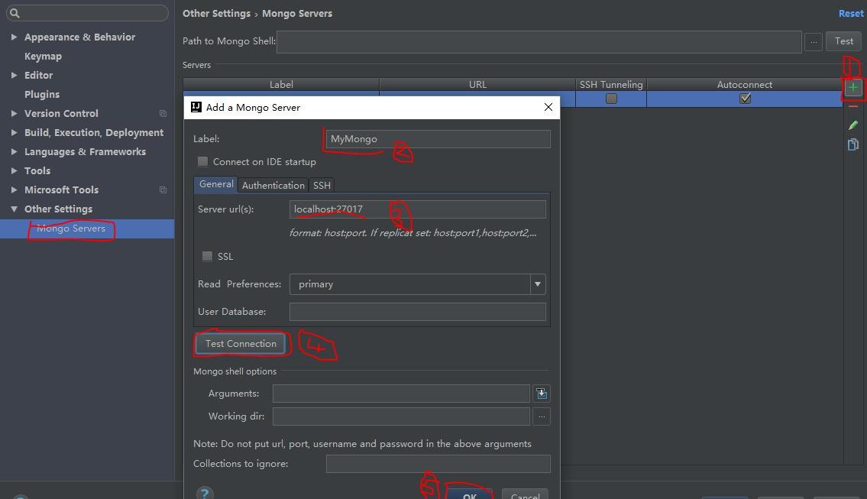
Task: Click the copy server icon
Action: point(852,144)
